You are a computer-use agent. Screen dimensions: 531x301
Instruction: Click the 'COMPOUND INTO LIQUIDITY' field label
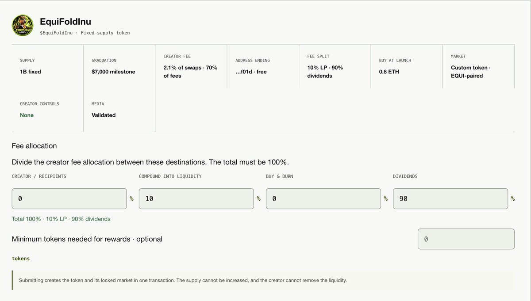[170, 176]
